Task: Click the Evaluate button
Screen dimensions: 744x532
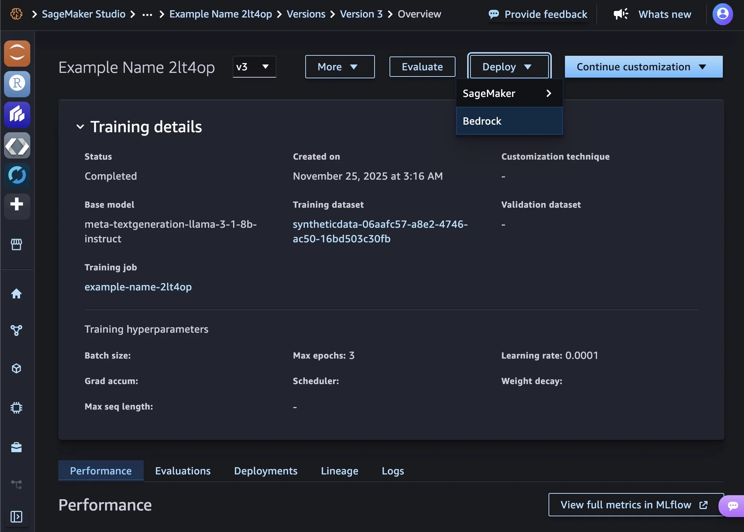Action: click(422, 67)
